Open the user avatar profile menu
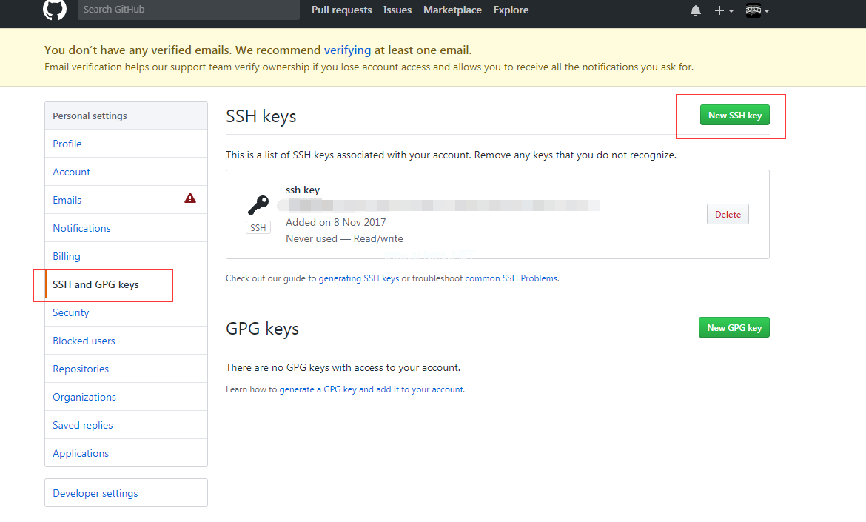The width and height of the screenshot is (866, 522). click(x=757, y=10)
